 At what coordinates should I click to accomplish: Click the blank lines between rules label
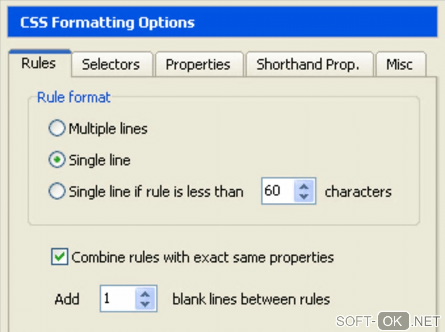pyautogui.click(x=251, y=299)
